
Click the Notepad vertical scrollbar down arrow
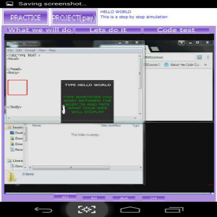pyautogui.click(x=140, y=114)
